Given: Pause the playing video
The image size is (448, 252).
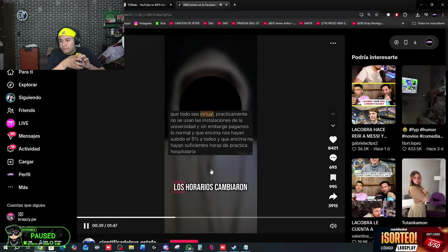Looking at the screenshot, I should (x=86, y=226).
